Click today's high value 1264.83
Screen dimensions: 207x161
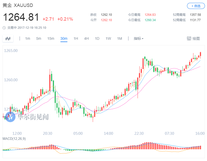coord(150,15)
